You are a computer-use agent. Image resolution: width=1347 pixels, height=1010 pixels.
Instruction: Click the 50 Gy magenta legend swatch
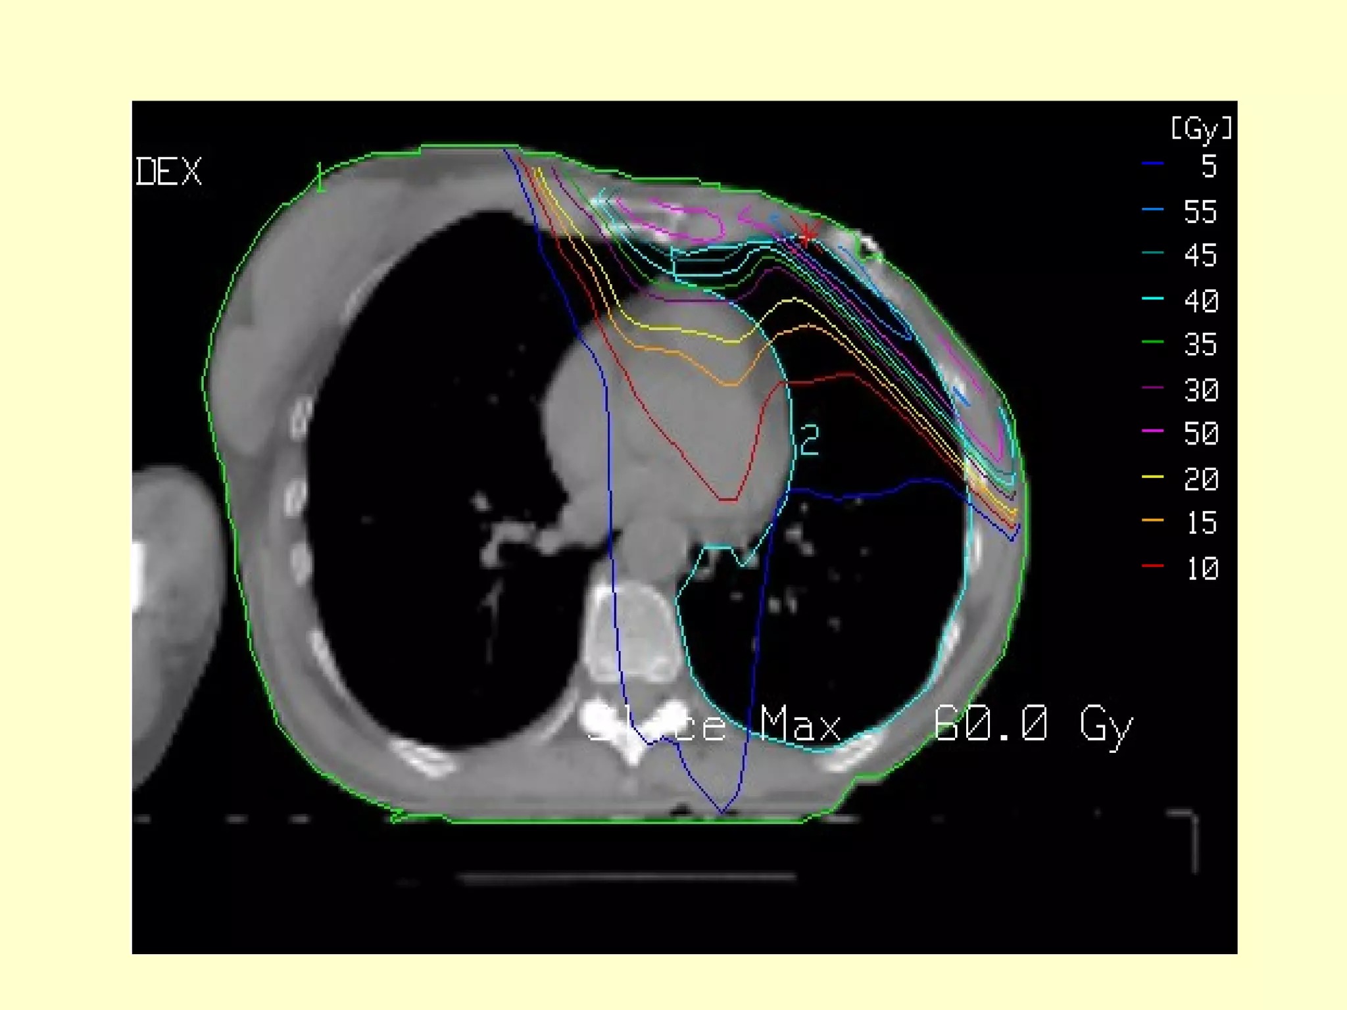coord(1153,431)
